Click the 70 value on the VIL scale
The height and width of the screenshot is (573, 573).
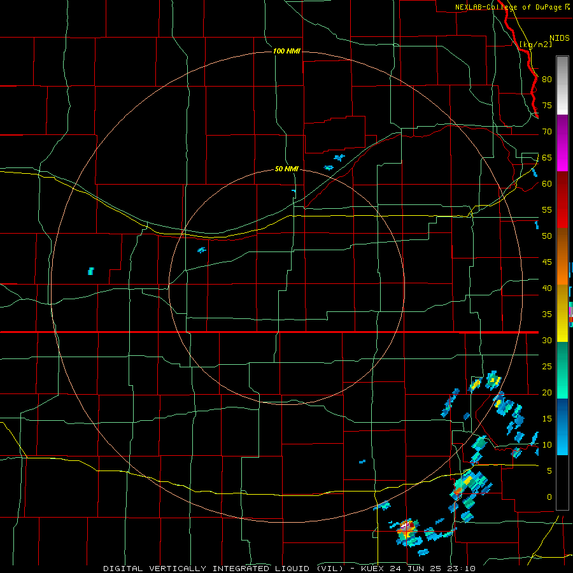click(547, 132)
